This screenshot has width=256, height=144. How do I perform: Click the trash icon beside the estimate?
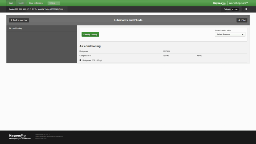[246, 9]
